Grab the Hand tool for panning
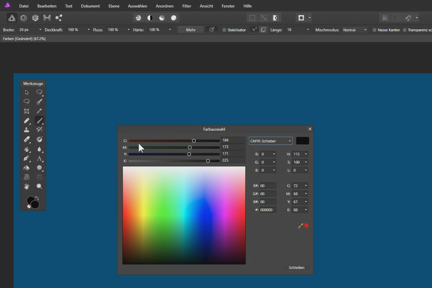This screenshot has height=288, width=432. [27, 186]
